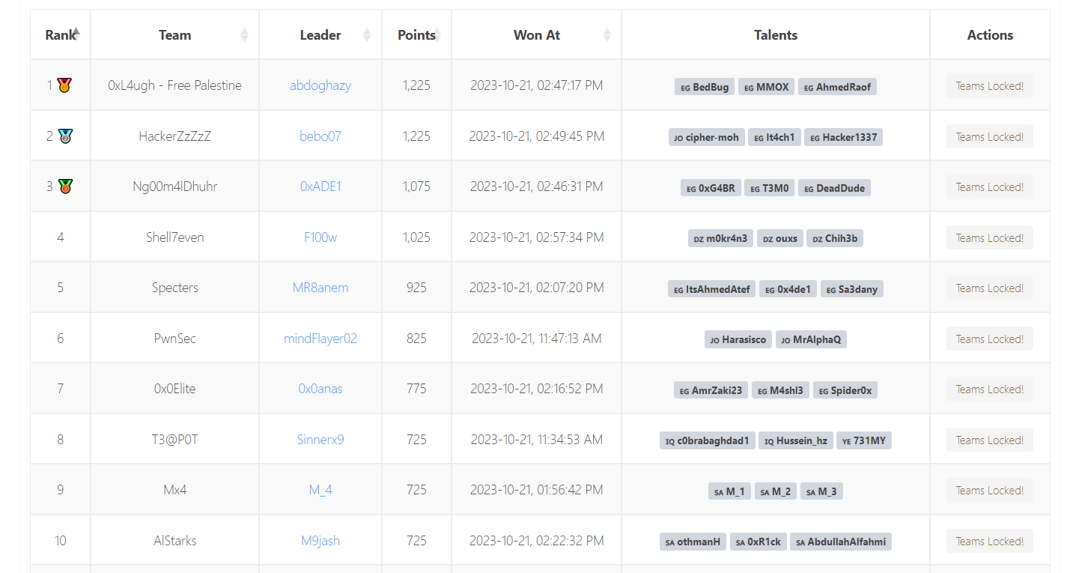Select the Spider0x talent tag
1076x573 pixels.
[x=845, y=390]
